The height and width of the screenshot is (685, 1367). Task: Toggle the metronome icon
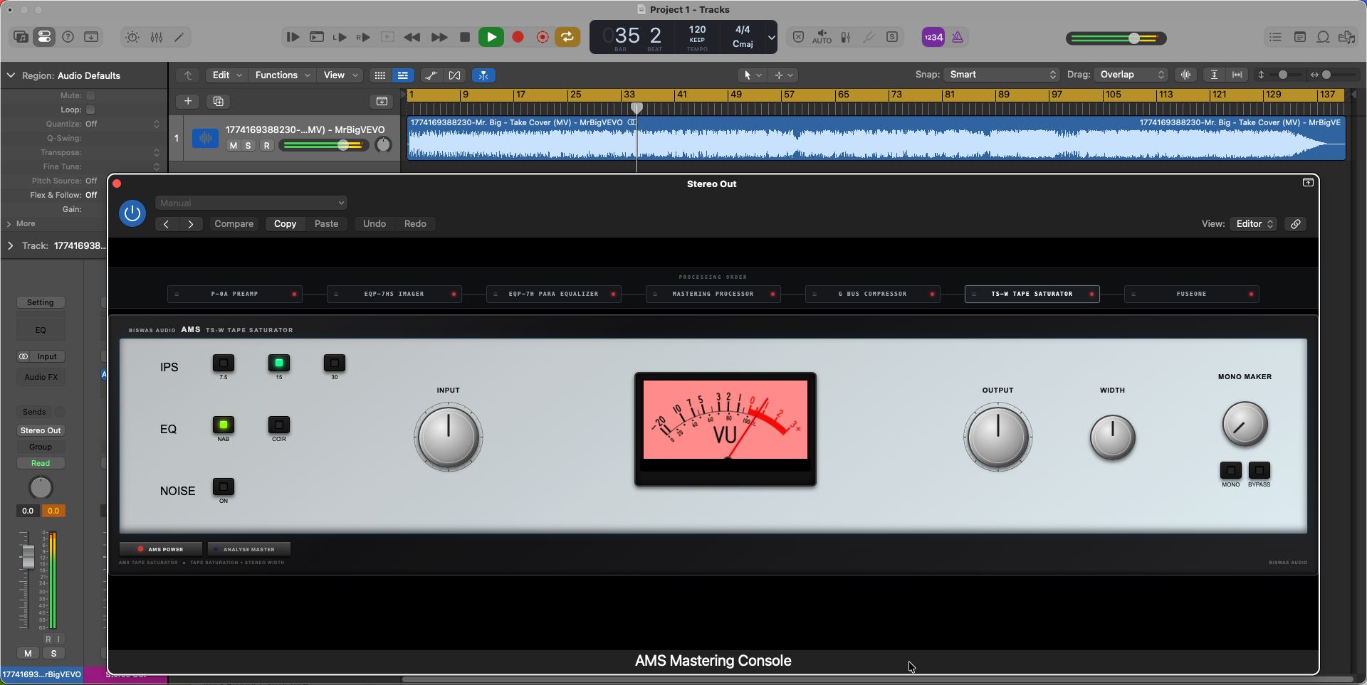[x=958, y=37]
